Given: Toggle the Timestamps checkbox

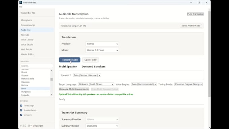Looking at the screenshot, I should (x=21, y=106).
